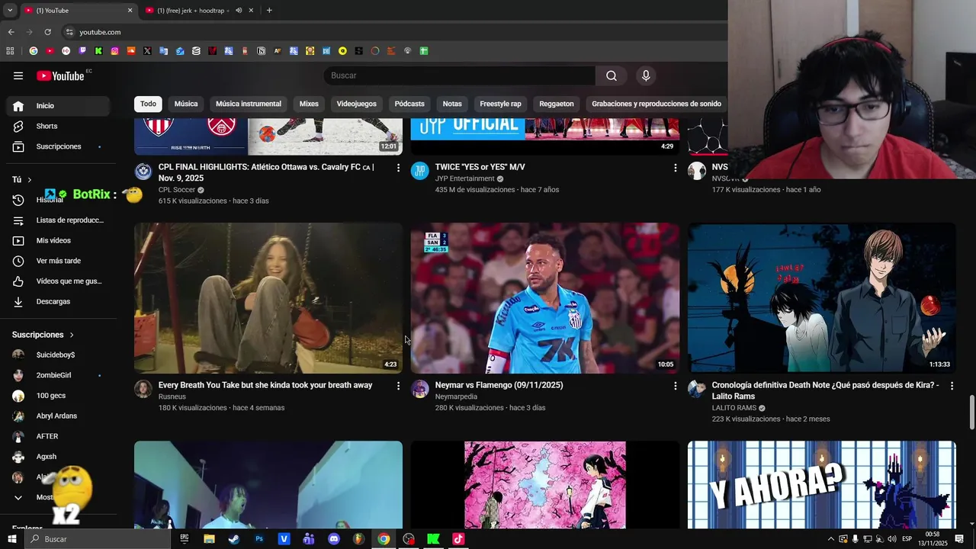Open options for Every Breath You Take video
The image size is (976, 549).
[397, 386]
